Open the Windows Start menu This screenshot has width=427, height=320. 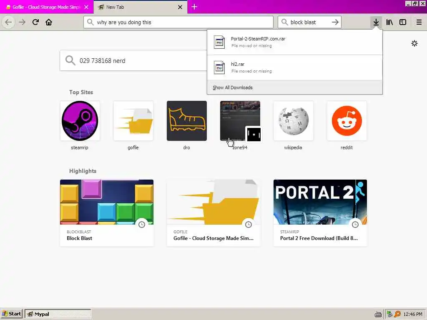pos(11,314)
